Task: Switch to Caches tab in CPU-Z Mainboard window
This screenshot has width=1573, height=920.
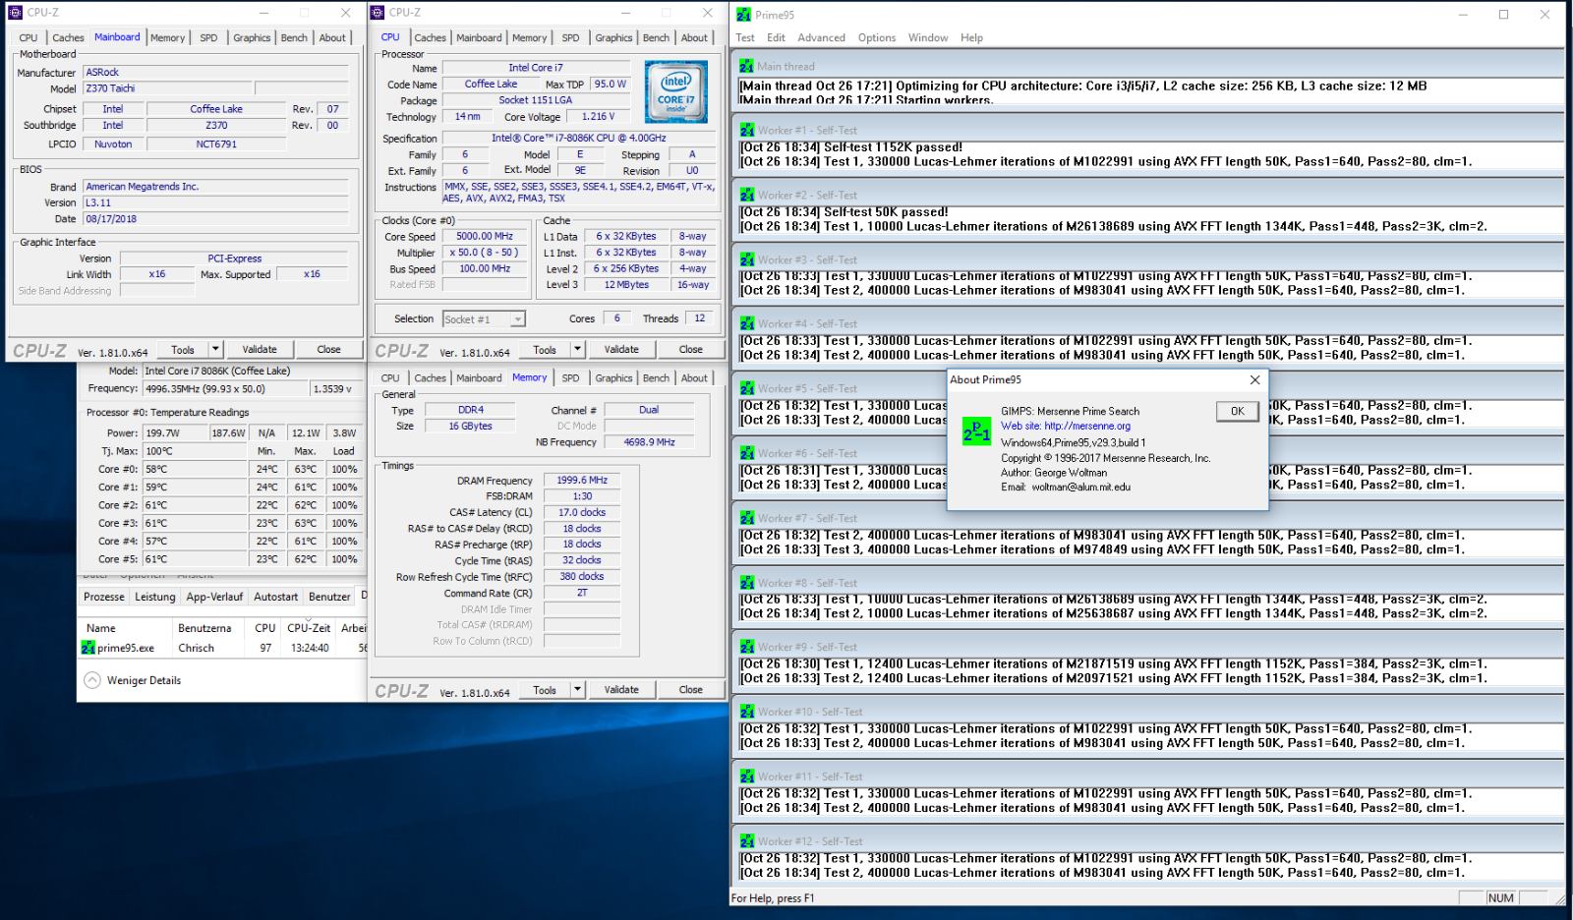Action: tap(68, 37)
